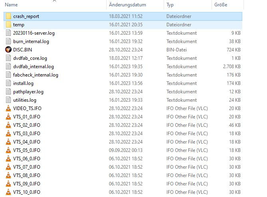This screenshot has height=197, width=267.
Task: Select the file name DISC.BIN
Action: (x=22, y=50)
